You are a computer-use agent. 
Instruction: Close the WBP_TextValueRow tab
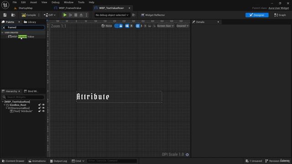[129, 8]
